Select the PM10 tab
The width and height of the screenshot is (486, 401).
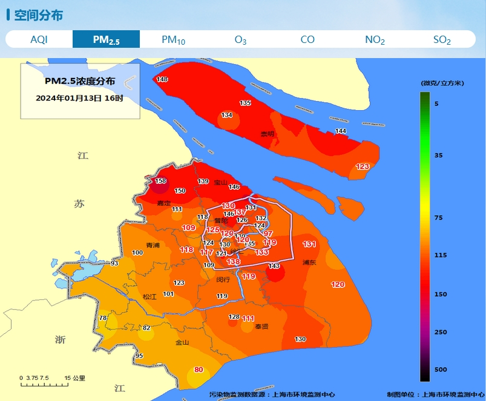point(173,39)
